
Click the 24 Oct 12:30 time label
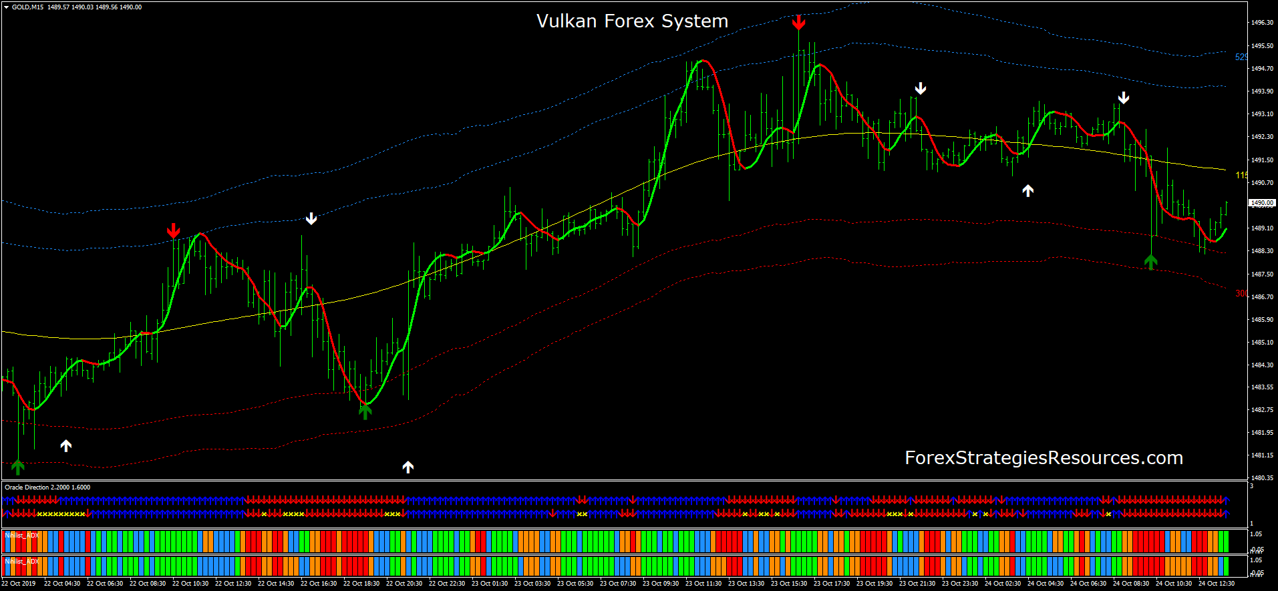click(x=1217, y=584)
